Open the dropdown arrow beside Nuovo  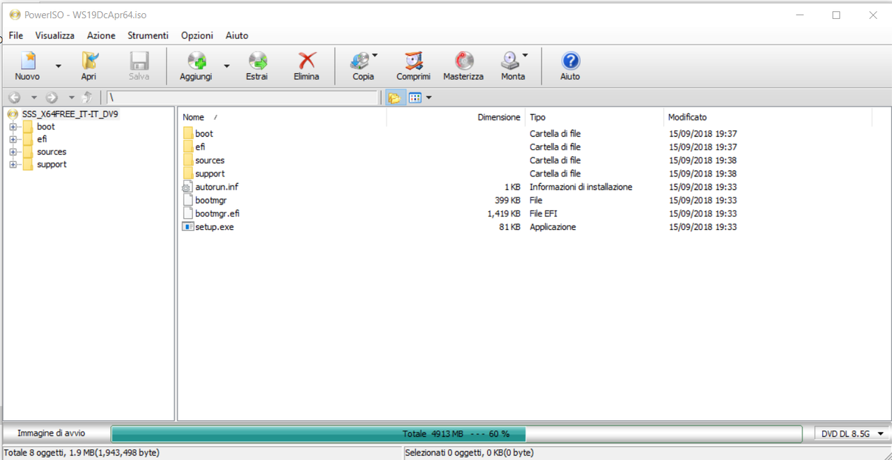59,66
